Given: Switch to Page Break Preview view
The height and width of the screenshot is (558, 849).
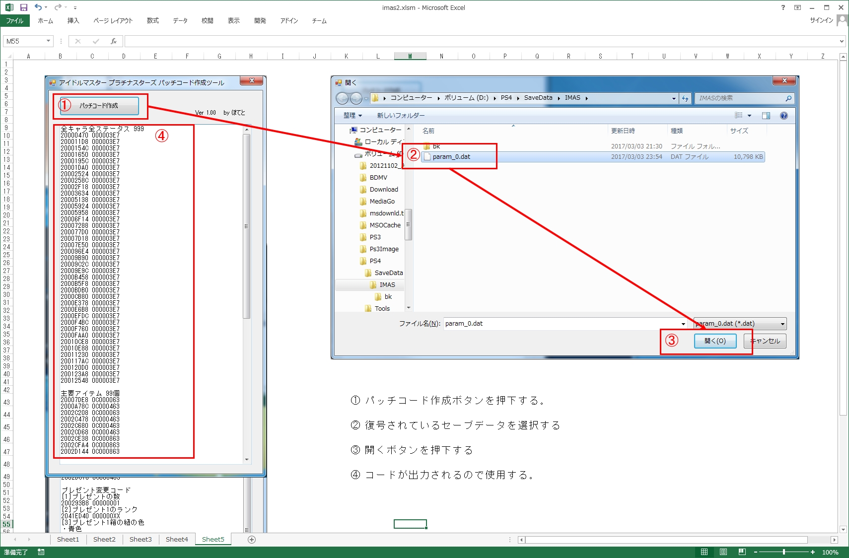Looking at the screenshot, I should pyautogui.click(x=742, y=552).
